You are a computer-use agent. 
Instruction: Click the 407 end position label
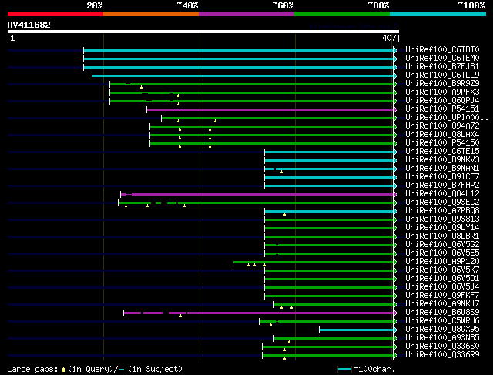point(389,38)
